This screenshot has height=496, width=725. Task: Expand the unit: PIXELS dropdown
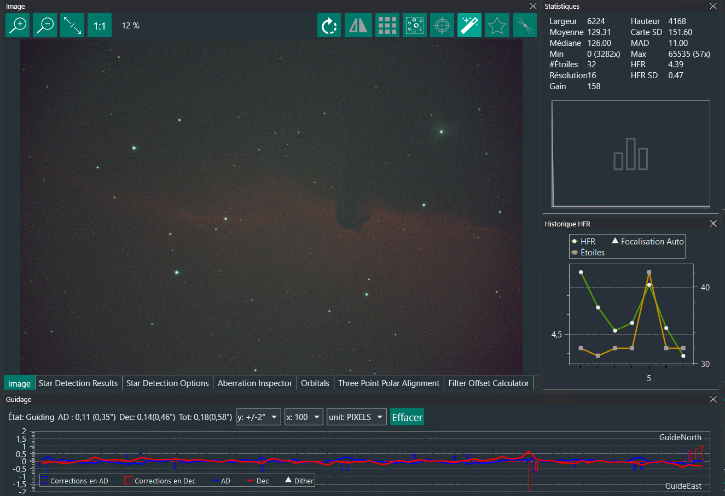coord(357,417)
